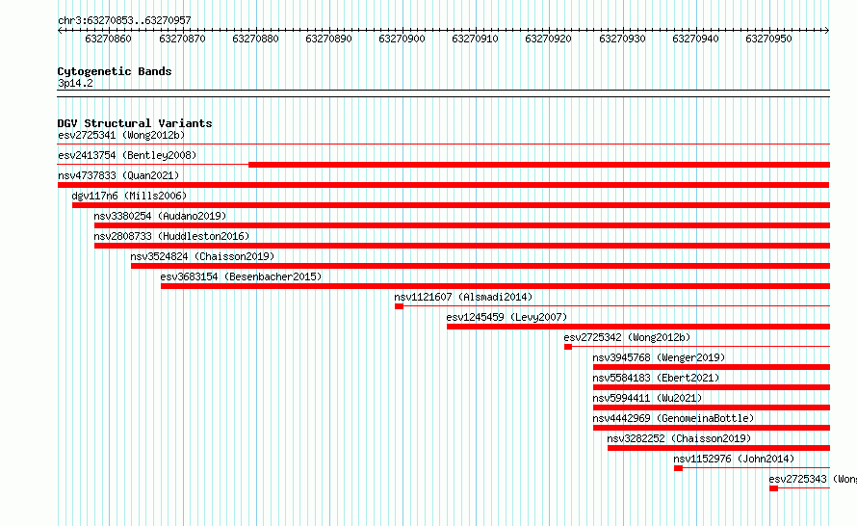Select the red bar of nsv3524824

point(480,266)
